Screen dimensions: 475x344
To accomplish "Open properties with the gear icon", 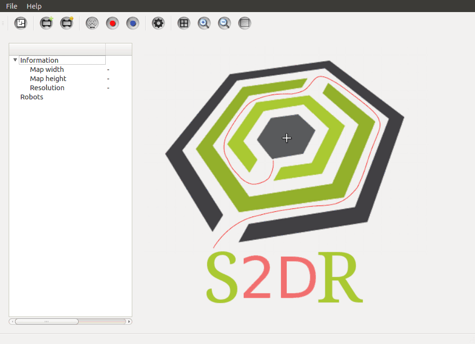I will pyautogui.click(x=158, y=23).
